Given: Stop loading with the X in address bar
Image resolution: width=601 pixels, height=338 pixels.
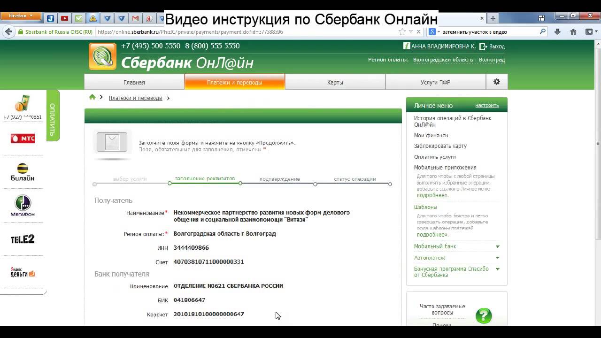Looking at the screenshot, I should point(418,32).
